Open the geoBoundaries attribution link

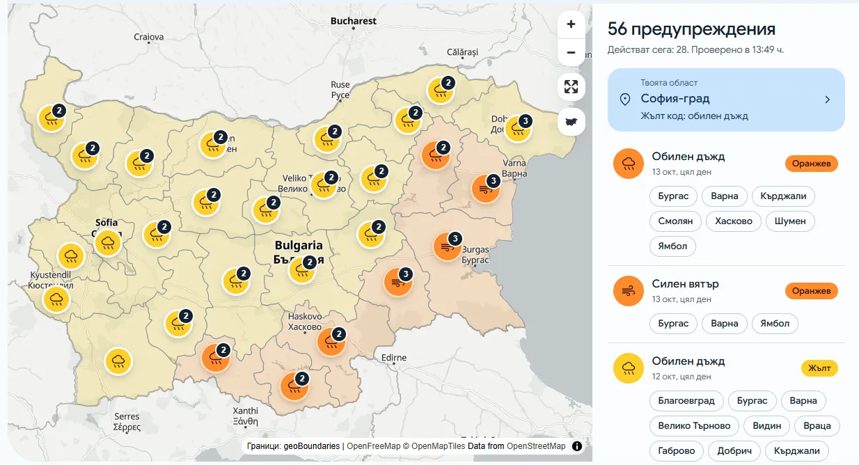pos(312,446)
